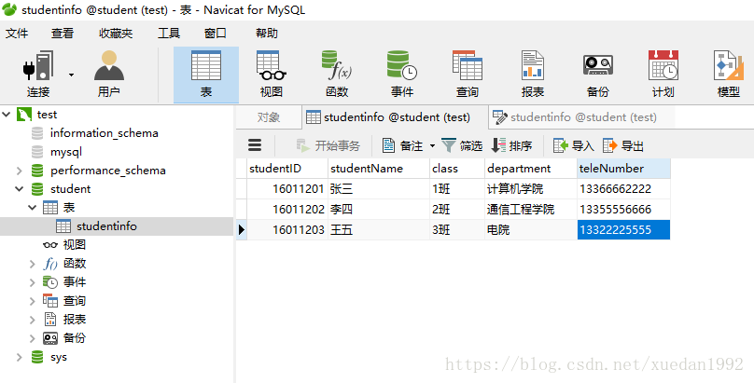
Task: Open the Connection (连接) toolbar icon
Action: pyautogui.click(x=37, y=75)
